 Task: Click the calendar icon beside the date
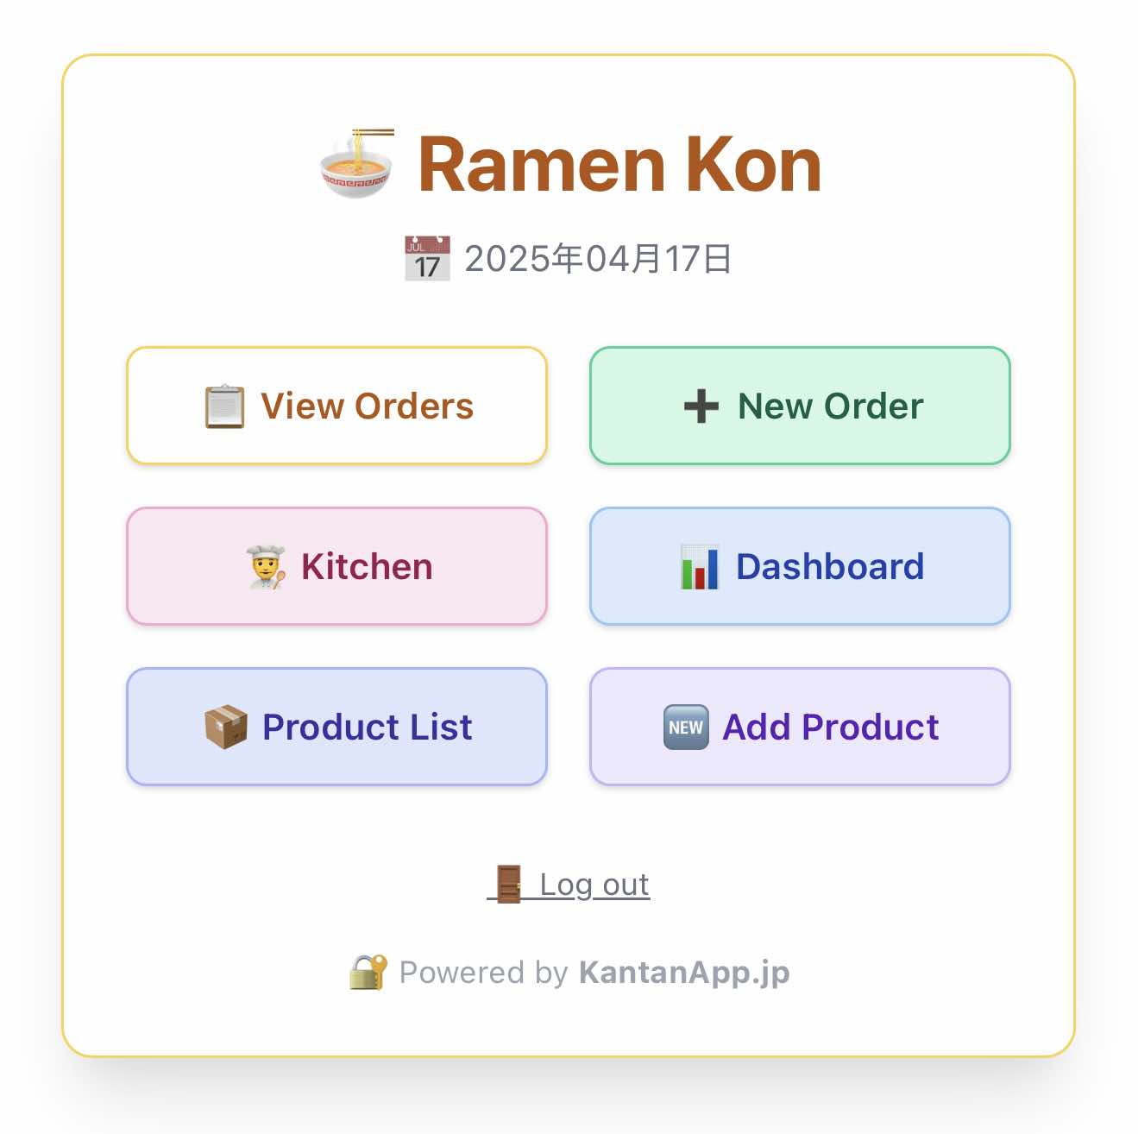(x=427, y=259)
